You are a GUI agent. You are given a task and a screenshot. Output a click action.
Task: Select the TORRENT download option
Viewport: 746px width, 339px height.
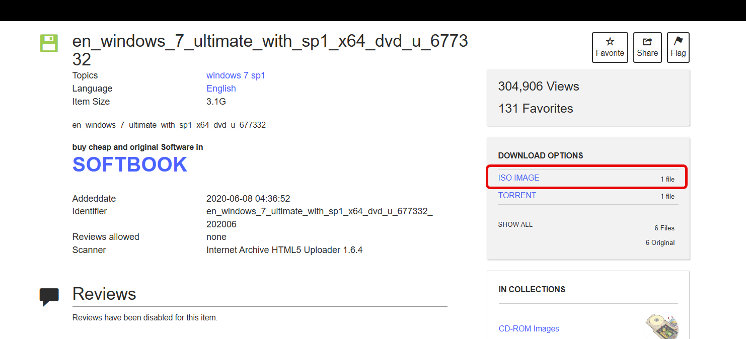pos(517,195)
